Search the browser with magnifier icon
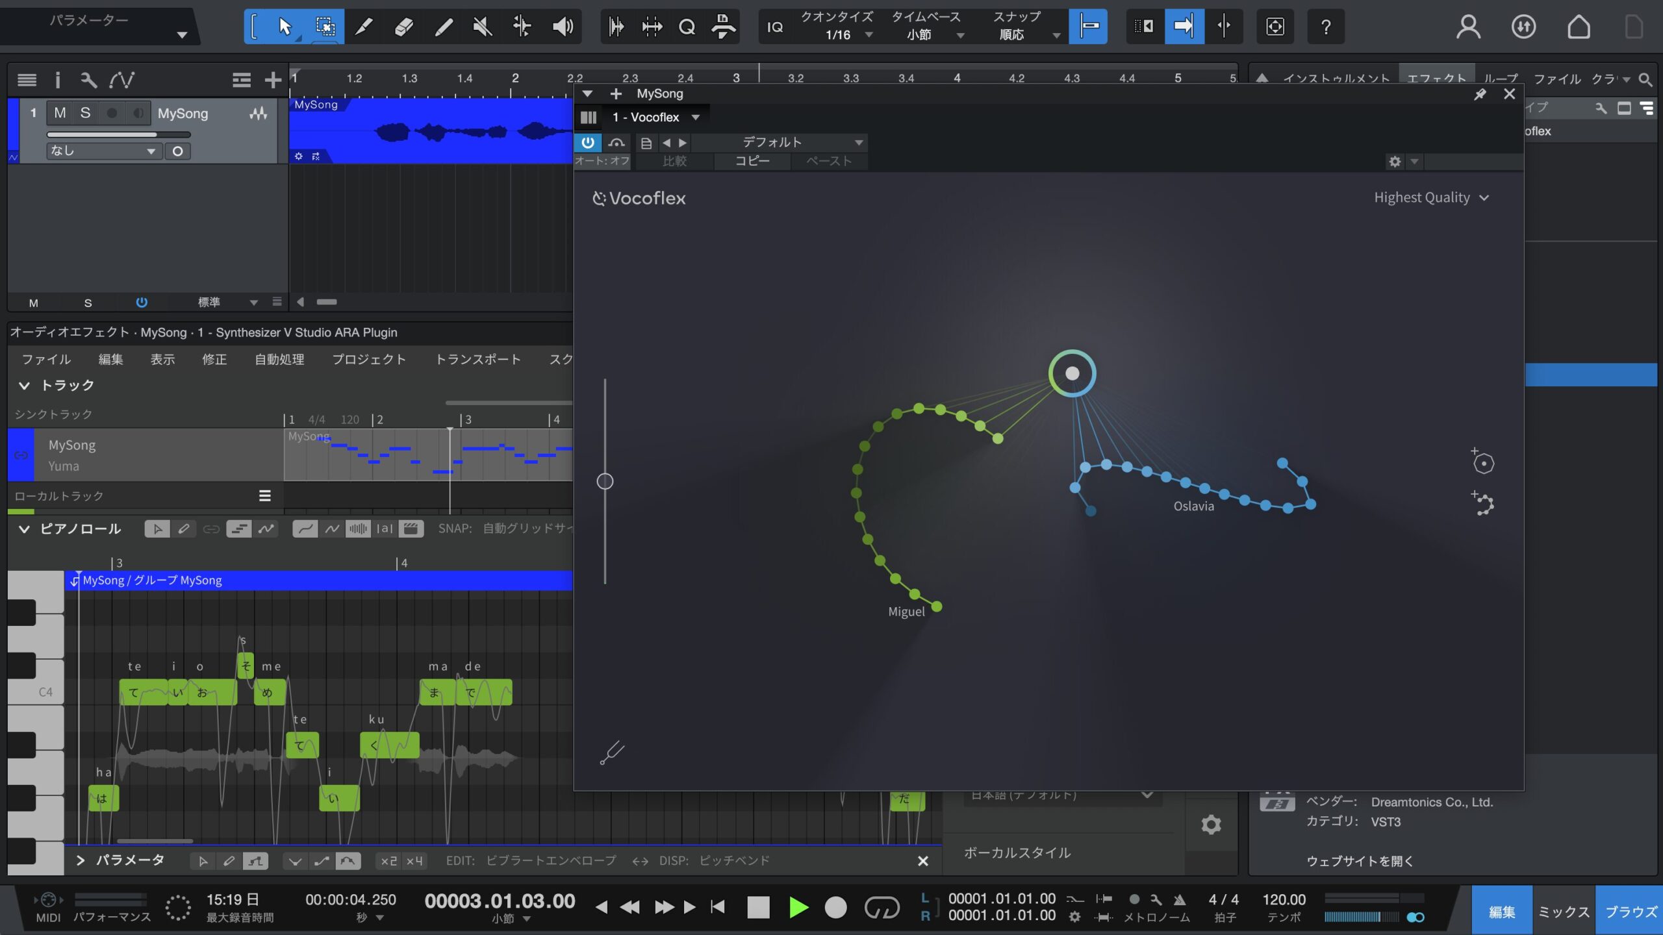Image resolution: width=1663 pixels, height=935 pixels. (1645, 79)
